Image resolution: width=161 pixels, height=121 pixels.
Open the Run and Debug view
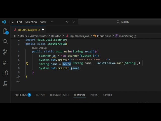(x=5, y=63)
